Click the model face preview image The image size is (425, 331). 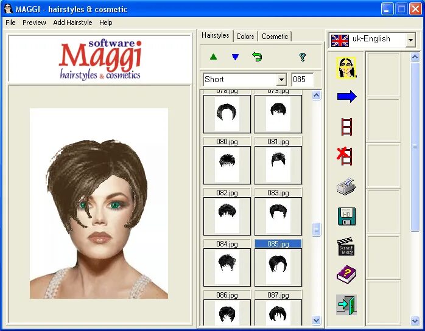(99, 203)
